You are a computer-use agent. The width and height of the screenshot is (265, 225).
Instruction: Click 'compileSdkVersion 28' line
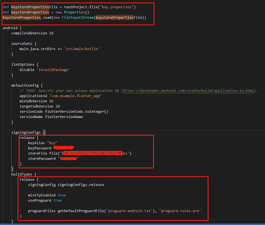32,33
